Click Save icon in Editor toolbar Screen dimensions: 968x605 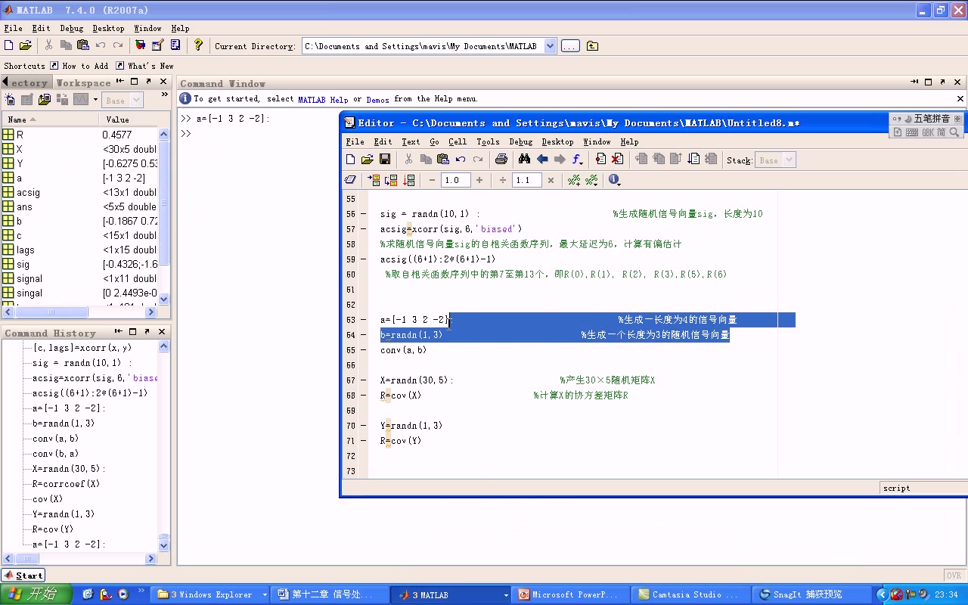(385, 159)
